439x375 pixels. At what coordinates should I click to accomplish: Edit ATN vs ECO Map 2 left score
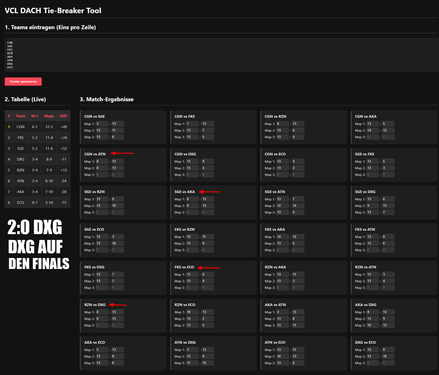pyautogui.click(x=282, y=356)
